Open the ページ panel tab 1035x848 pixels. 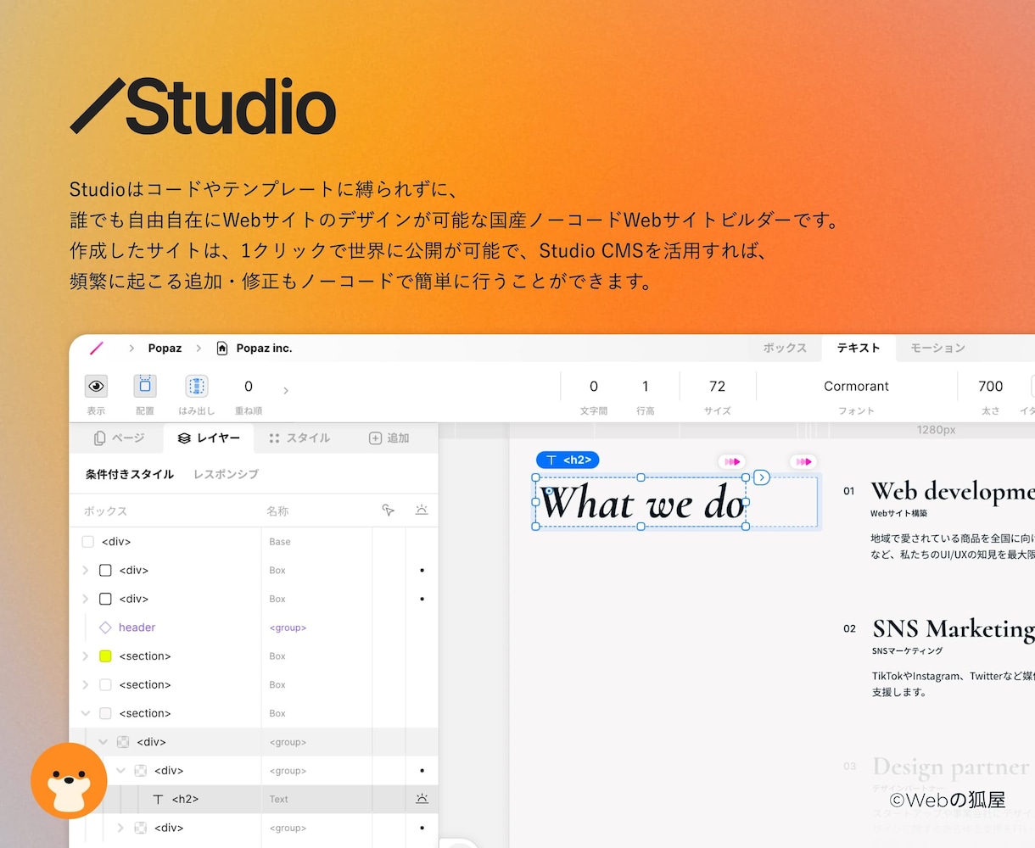pos(119,438)
